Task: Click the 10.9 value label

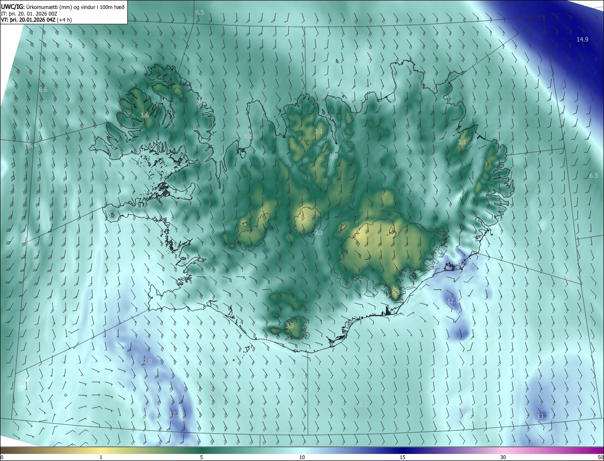Action: click(466, 411)
